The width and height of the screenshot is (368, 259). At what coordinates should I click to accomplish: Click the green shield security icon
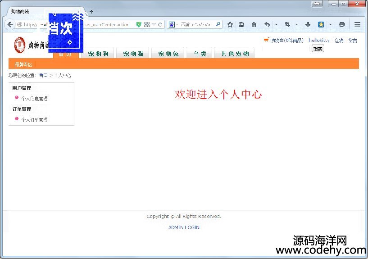click(139, 25)
